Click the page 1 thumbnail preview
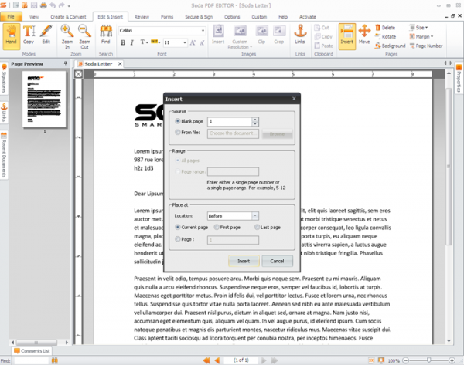Screen dimensions: 464x365 tap(43, 100)
